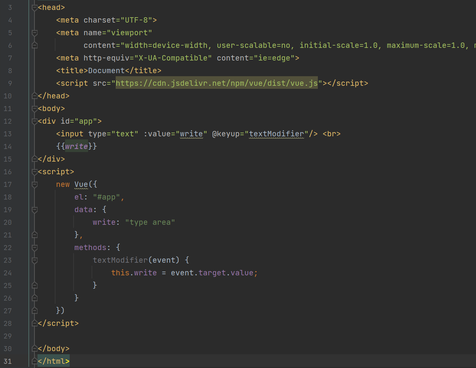Collapse the opening <script> fold marker on line 16
This screenshot has width=476, height=368.
click(x=34, y=172)
